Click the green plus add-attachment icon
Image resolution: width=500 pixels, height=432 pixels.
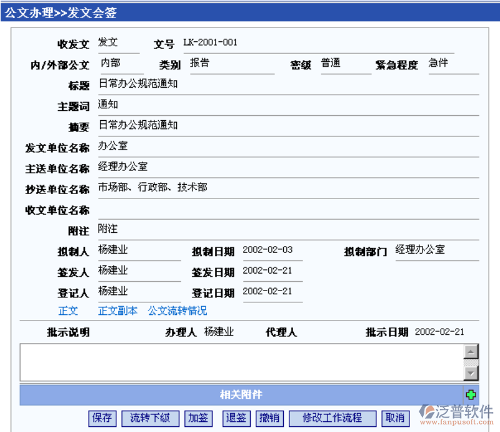[471, 394]
